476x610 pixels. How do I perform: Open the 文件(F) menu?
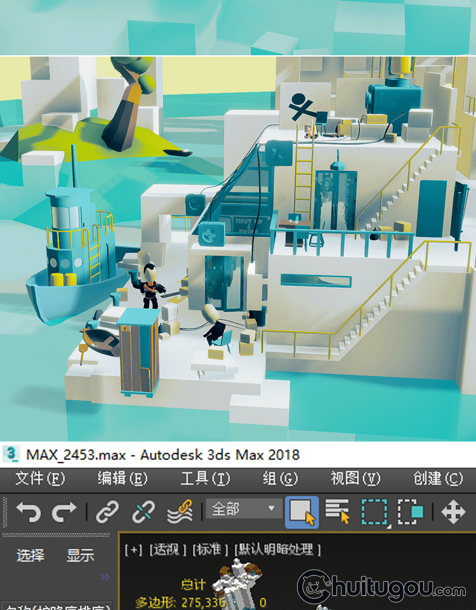point(40,478)
